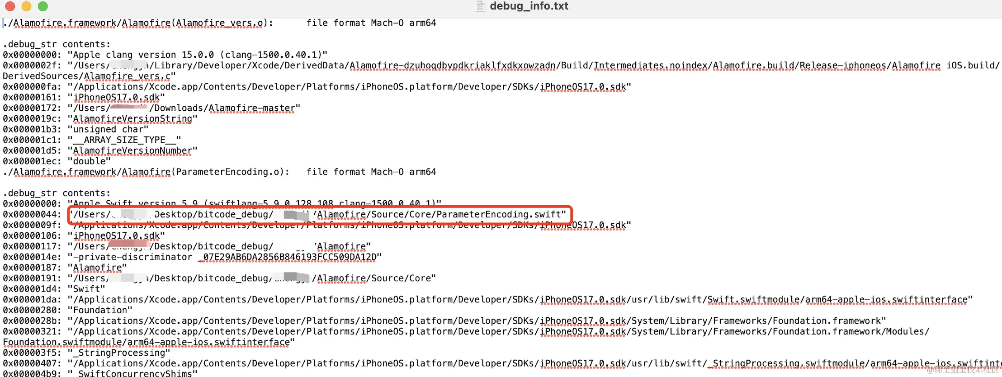Click the 0x00000106 "iPhoneOS17.0.sdk" line
The height and width of the screenshot is (377, 1002).
tap(84, 236)
